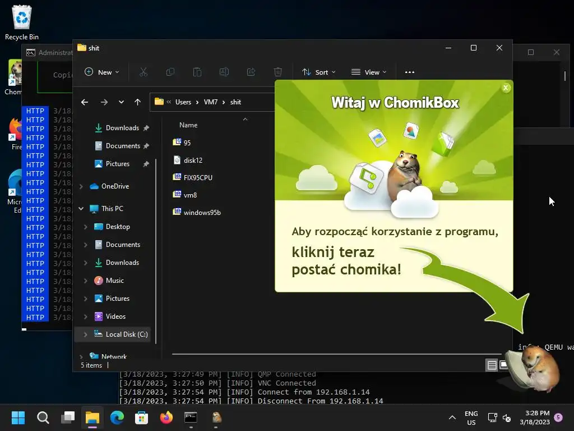
Task: Switch to Details view layout button
Action: tap(492, 365)
